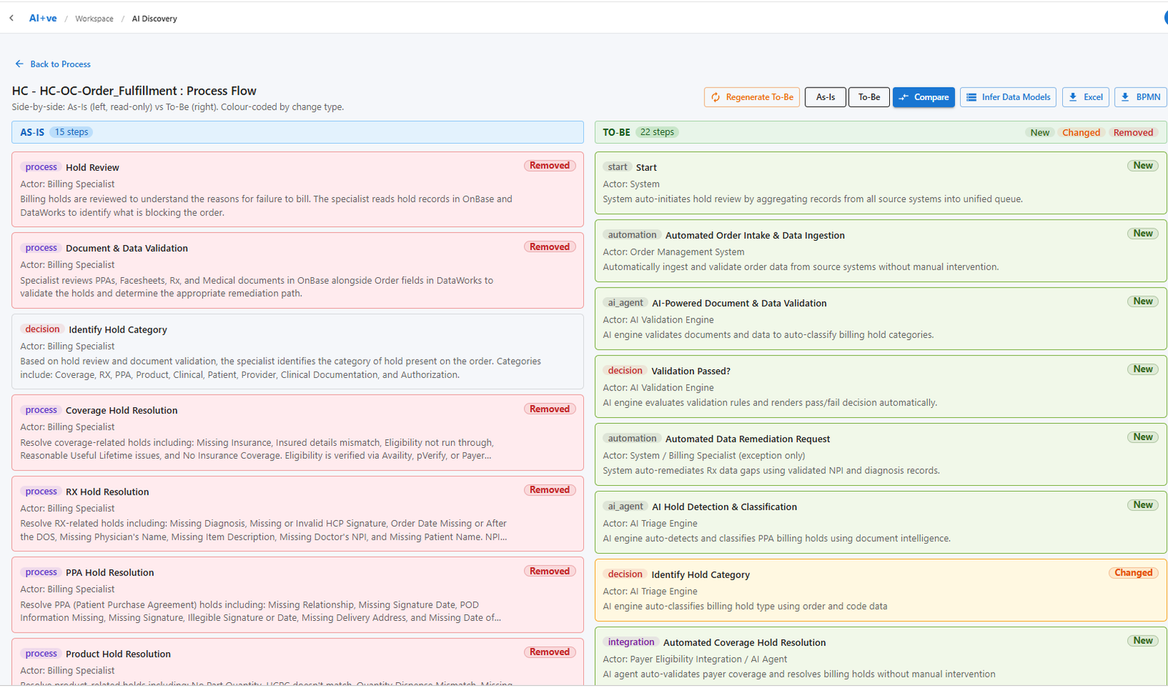Click the Removed badge on Hold Review
Image resolution: width=1168 pixels, height=688 pixels.
550,166
